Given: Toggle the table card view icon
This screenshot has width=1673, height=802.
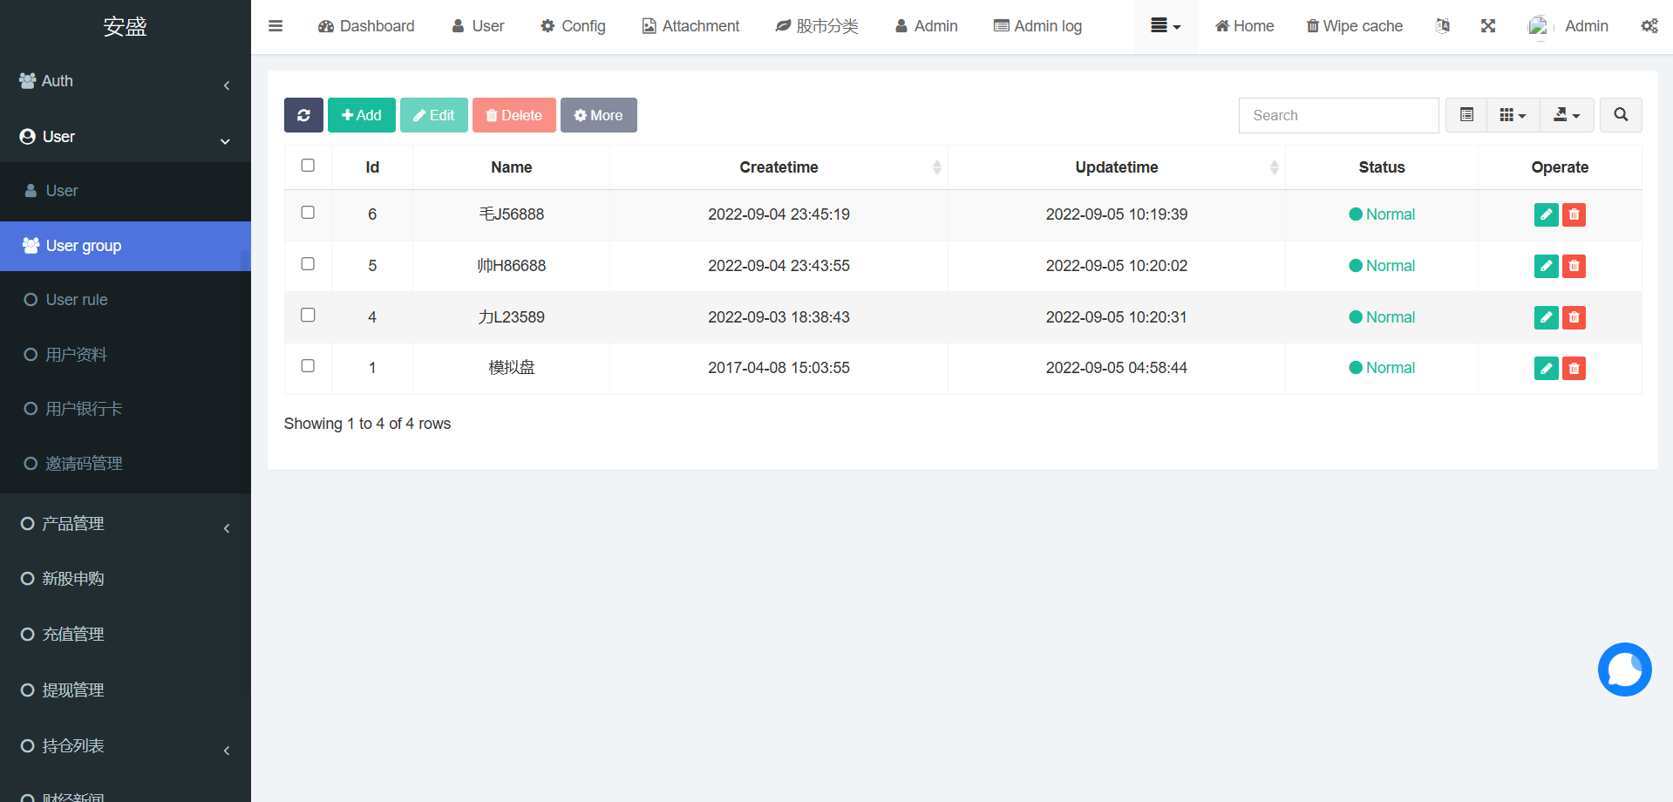Looking at the screenshot, I should (1466, 115).
